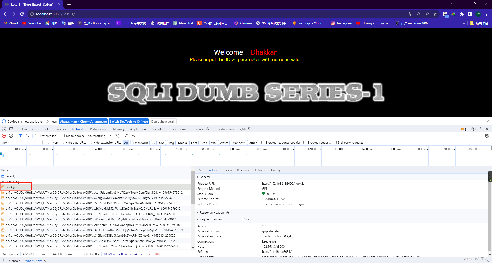The height and width of the screenshot is (263, 492).
Task: Open the network conditions icon
Action: [118, 136]
